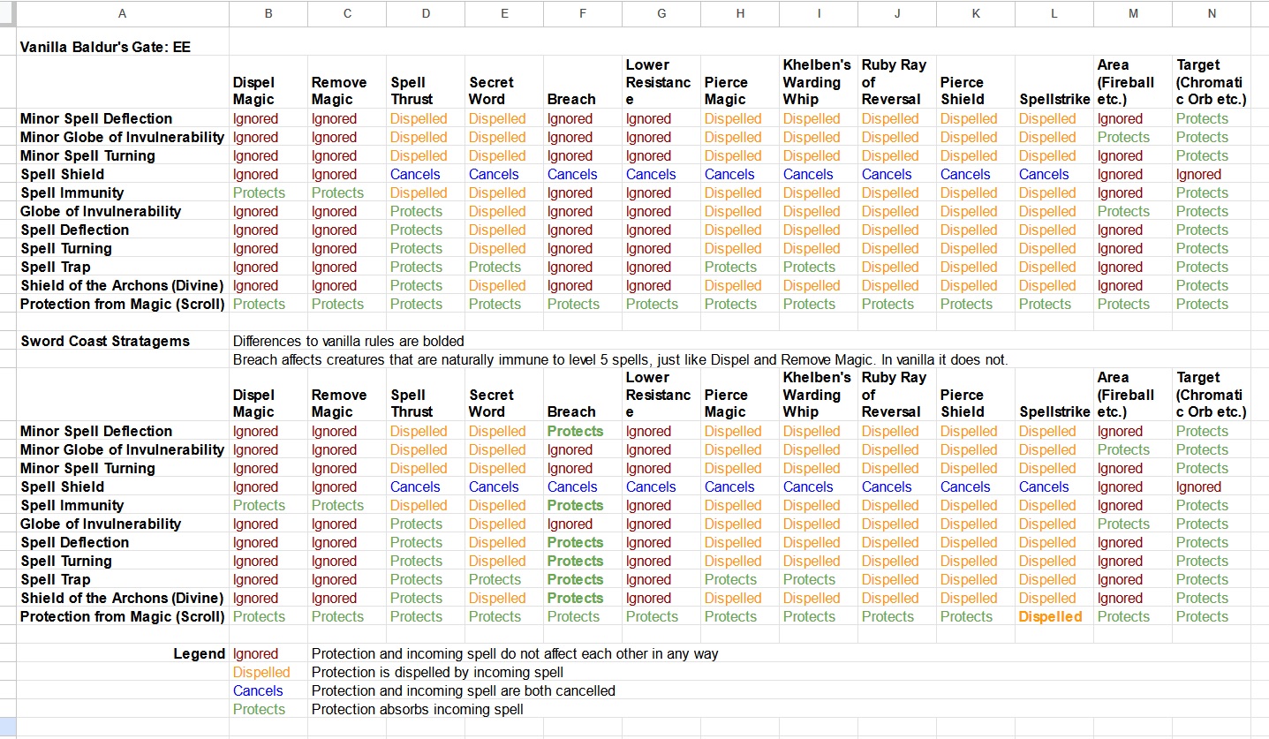Click "Protection absorbs incoming spell" description
Viewport: 1269px width, 739px height.
(x=417, y=710)
